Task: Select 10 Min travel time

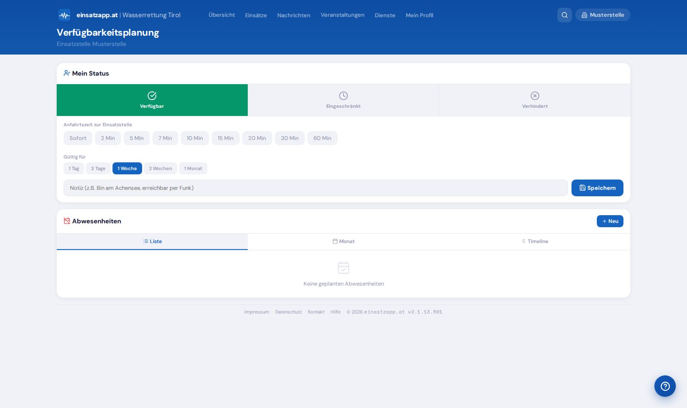Action: point(195,138)
